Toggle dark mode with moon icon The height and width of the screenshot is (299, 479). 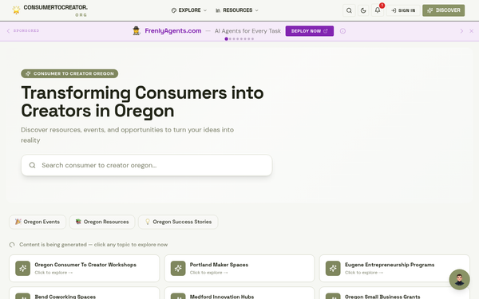[x=363, y=10]
